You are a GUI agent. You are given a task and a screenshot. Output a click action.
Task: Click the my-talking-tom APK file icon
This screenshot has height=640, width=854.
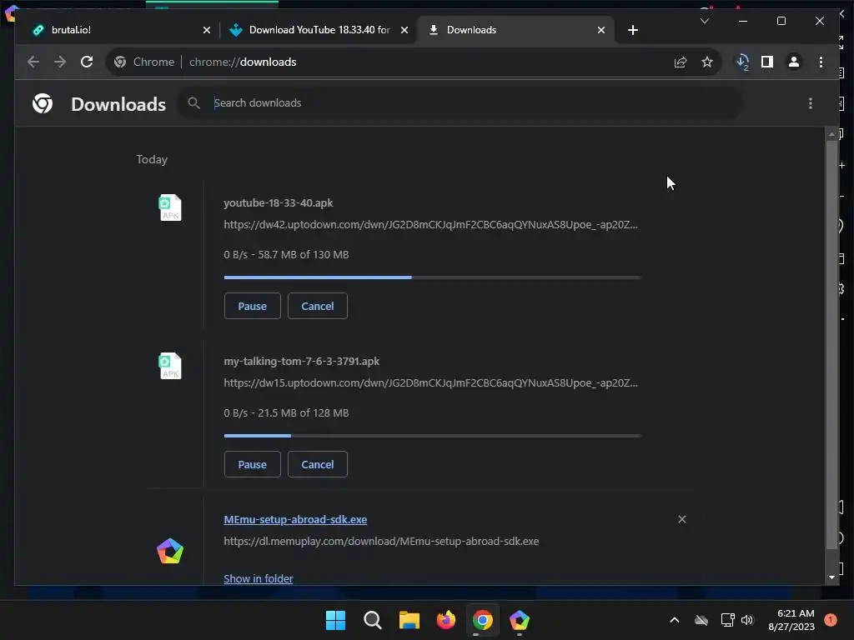[170, 366]
